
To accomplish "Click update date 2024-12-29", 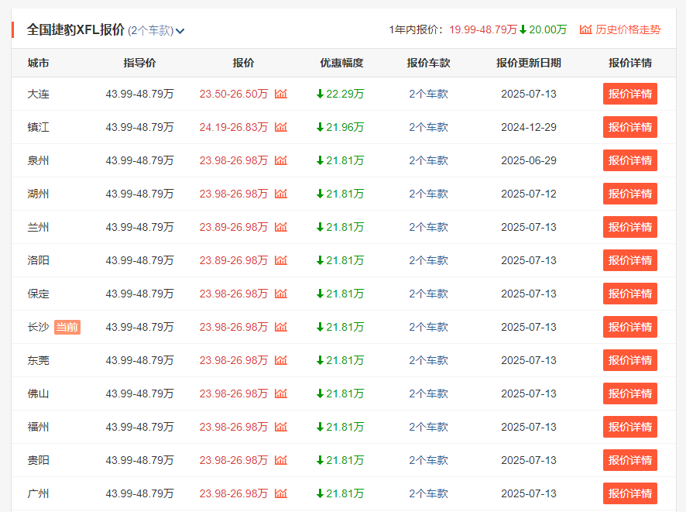I will click(x=529, y=127).
